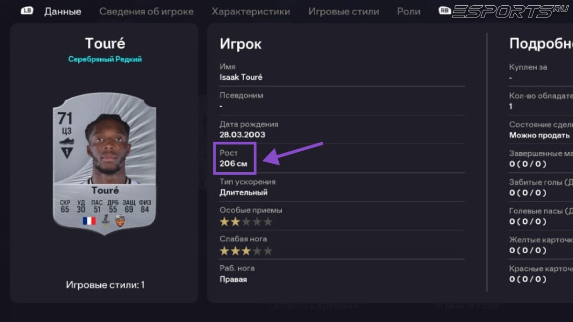Switch to the Сведения об игроке tab

click(x=146, y=12)
